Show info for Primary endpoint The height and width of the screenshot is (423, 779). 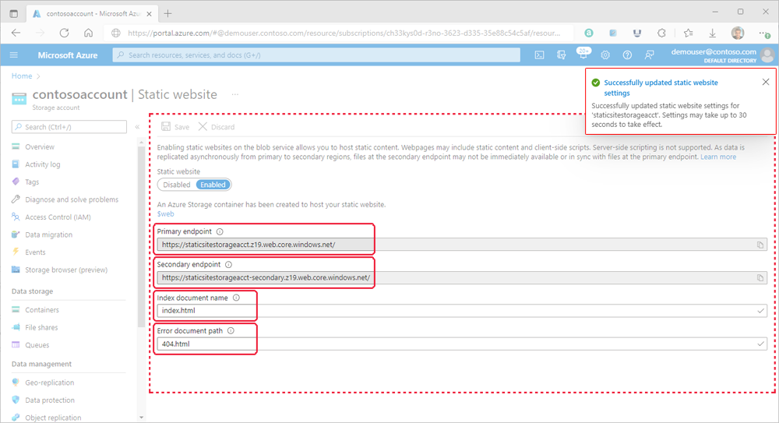pos(220,231)
